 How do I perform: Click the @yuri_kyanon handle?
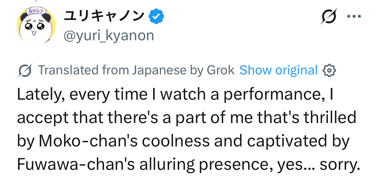(x=109, y=35)
